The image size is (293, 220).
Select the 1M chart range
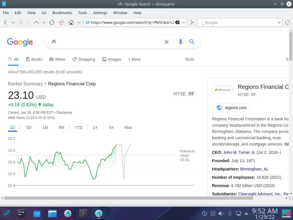[x=45, y=127]
